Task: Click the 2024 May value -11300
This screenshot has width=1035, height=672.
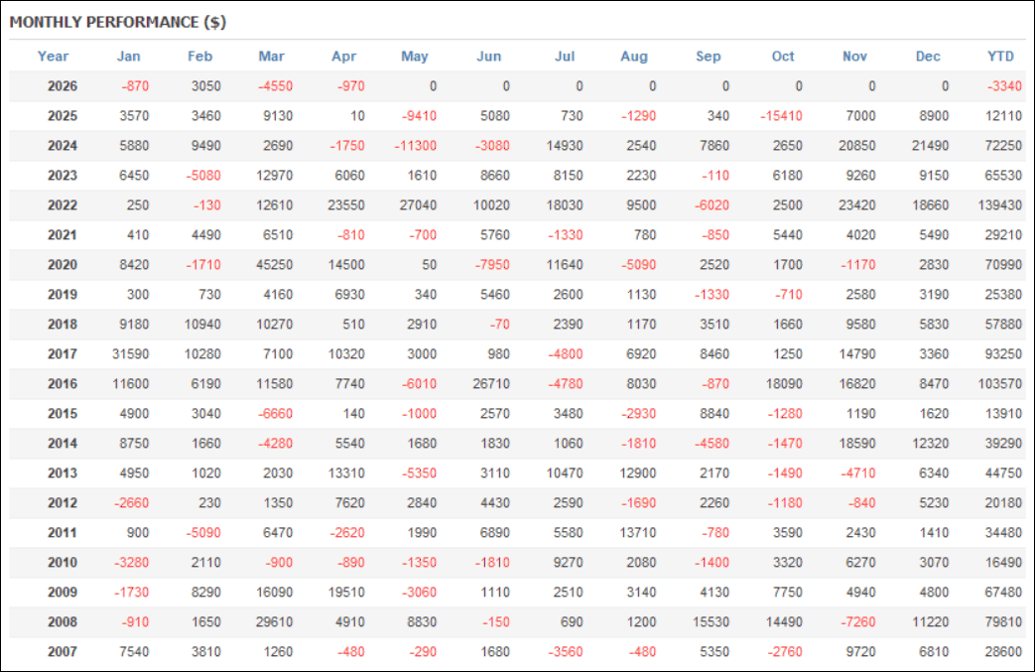Action: click(415, 146)
